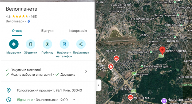Click the СОВКИ district label

[x=144, y=35]
